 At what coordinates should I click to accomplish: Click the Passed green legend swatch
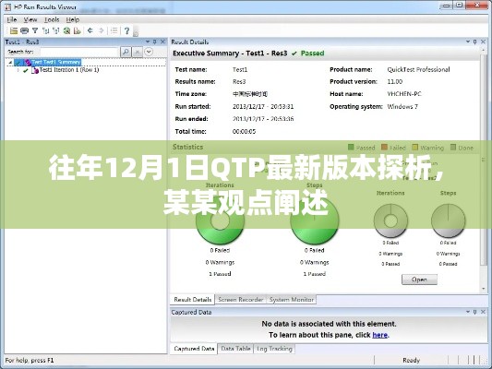tap(351, 147)
